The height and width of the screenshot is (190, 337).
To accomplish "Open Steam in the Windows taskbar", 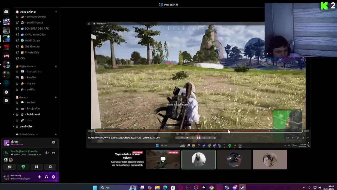I will 242,188.
